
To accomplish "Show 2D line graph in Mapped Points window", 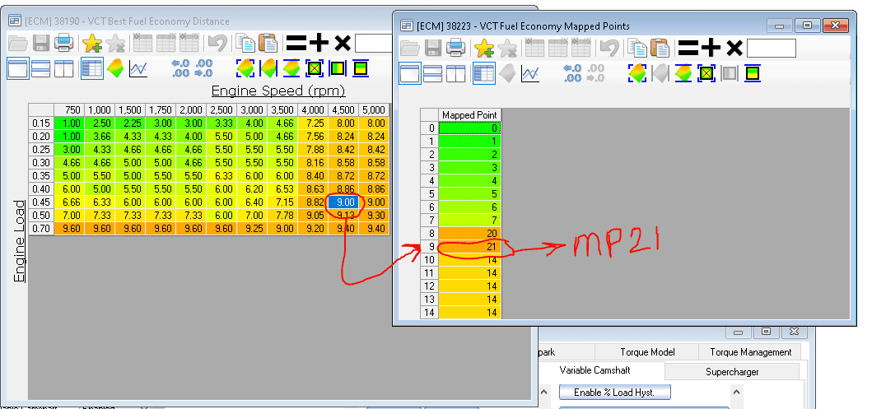I will (529, 73).
